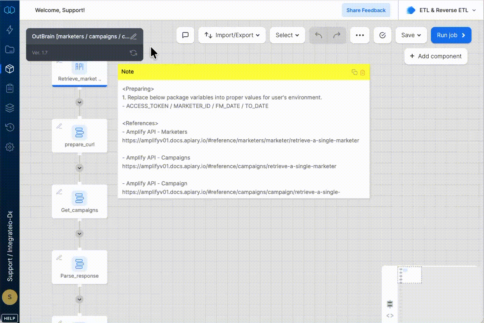This screenshot has height=323, width=484.
Task: Select the stacked layers icon in sidebar
Action: (x=10, y=108)
